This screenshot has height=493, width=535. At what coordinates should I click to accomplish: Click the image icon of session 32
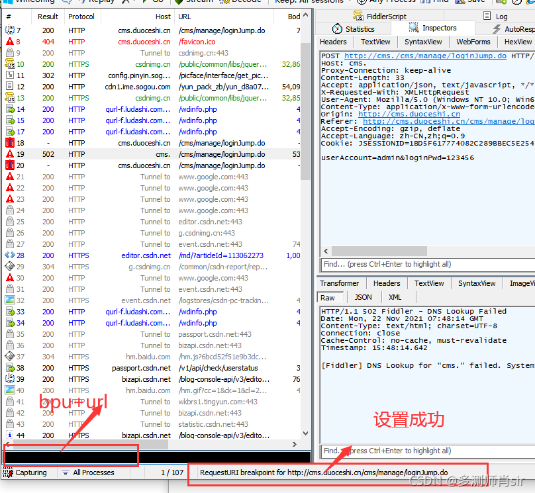point(10,300)
